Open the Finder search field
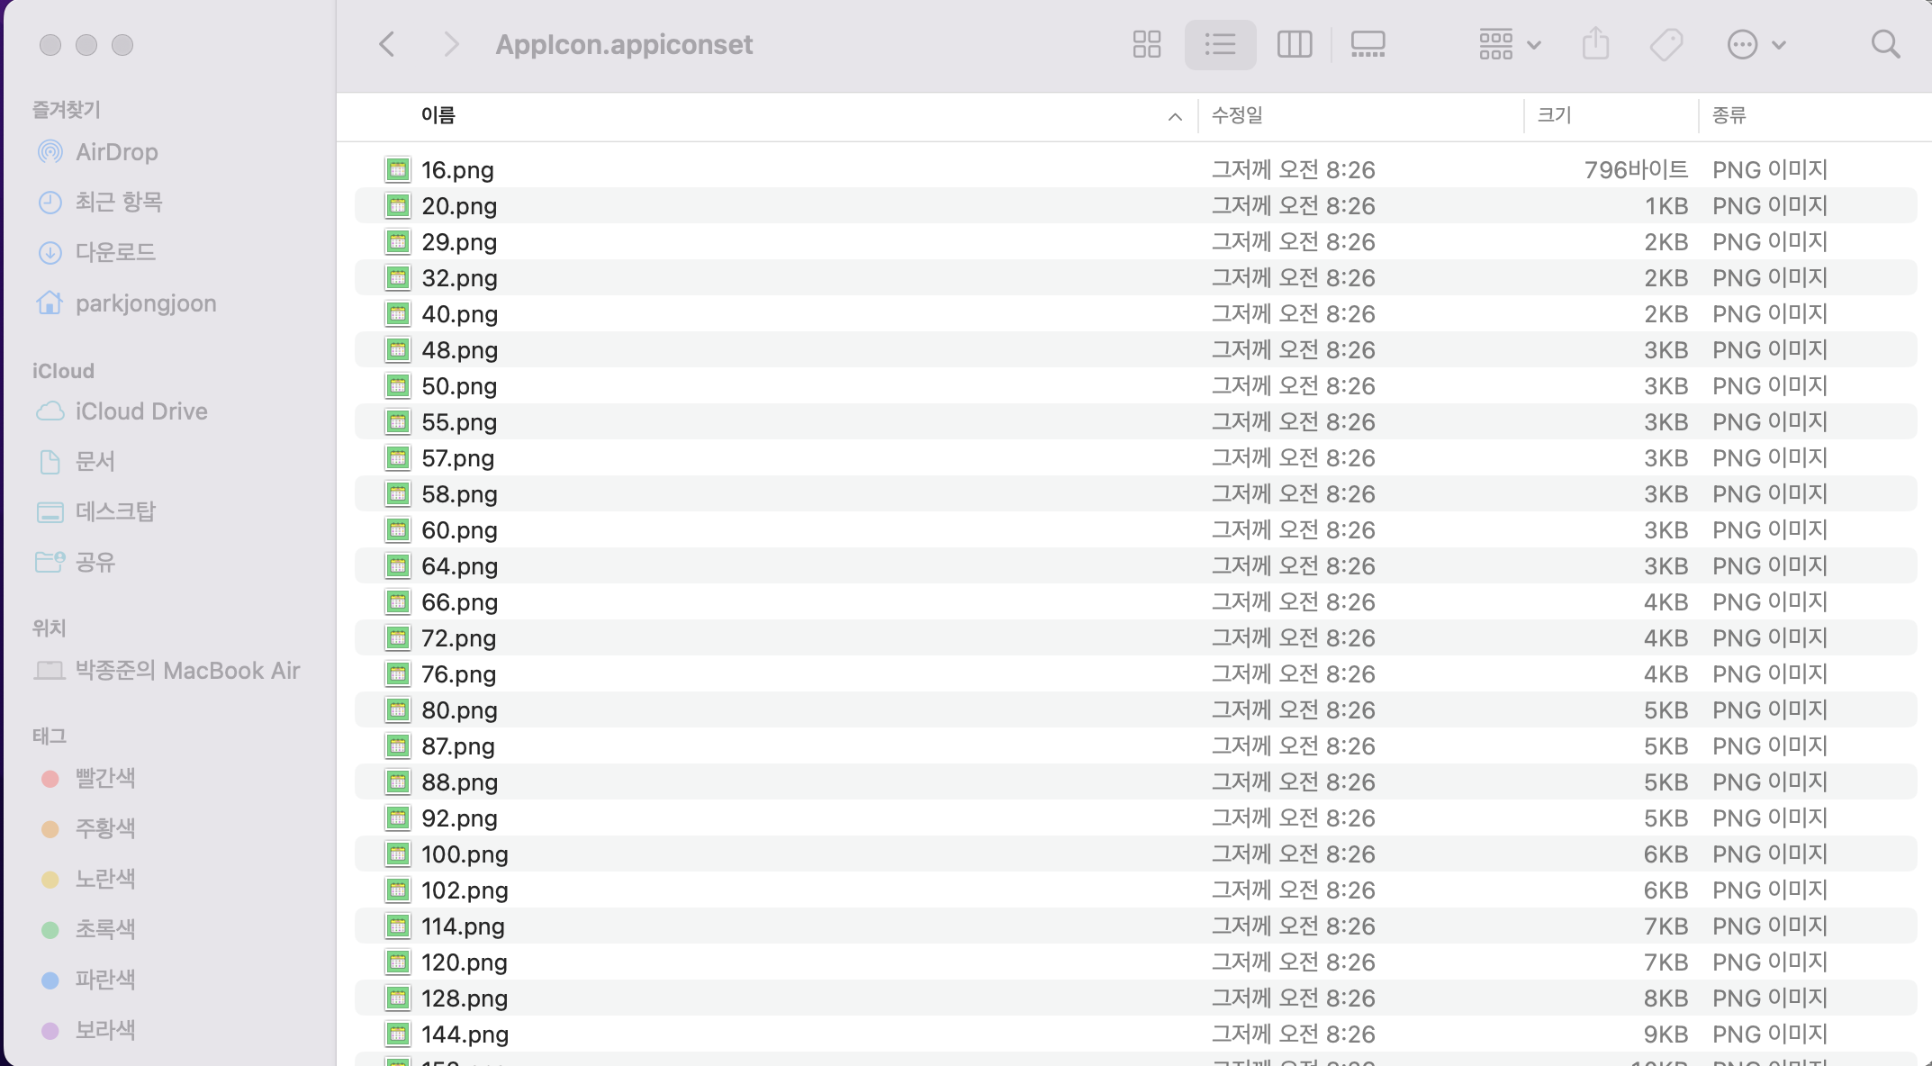The height and width of the screenshot is (1066, 1932). 1885,44
